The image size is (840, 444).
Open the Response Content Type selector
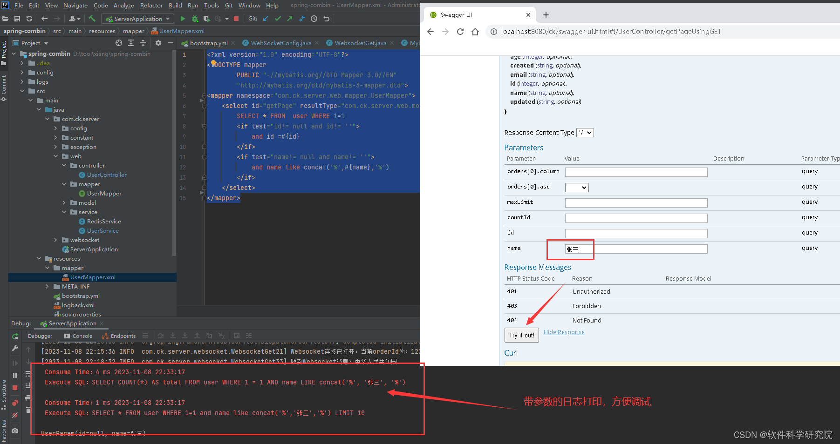[x=585, y=133]
